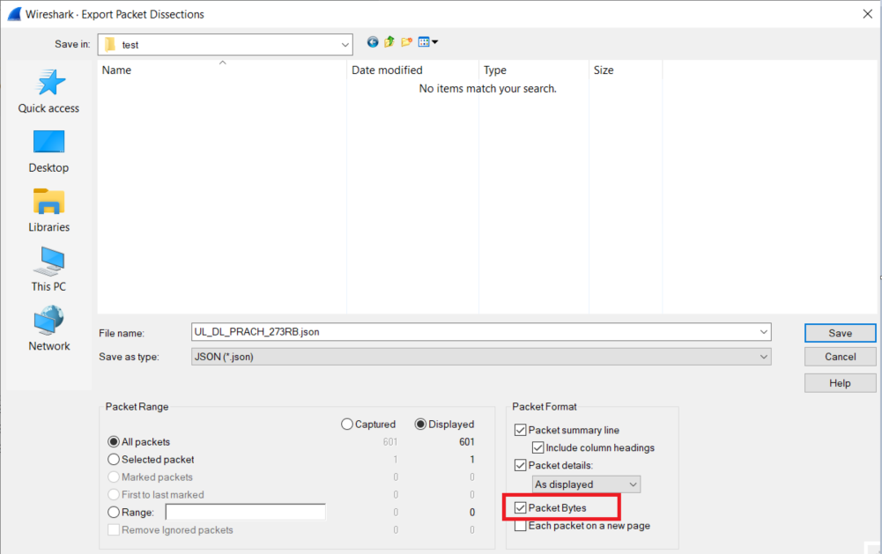Select Quick access in the sidebar

coord(48,90)
